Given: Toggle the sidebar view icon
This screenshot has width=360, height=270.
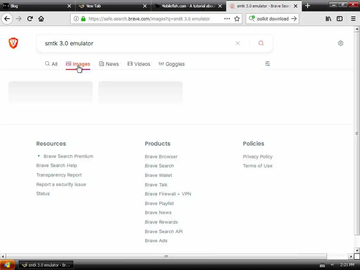Looking at the screenshot, I should [x=340, y=19].
